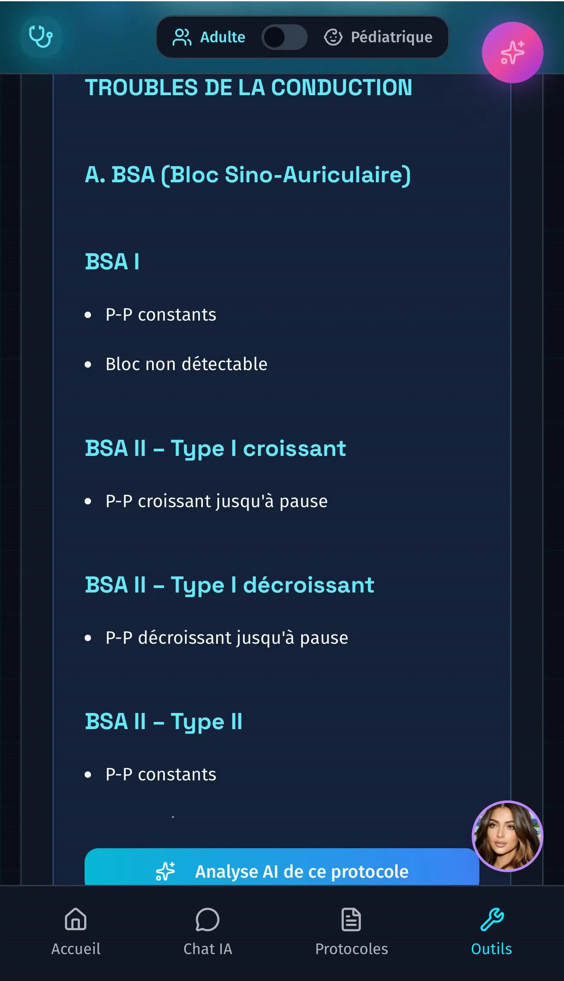Tap the house icon above Accueil
The height and width of the screenshot is (981, 564).
pos(76,919)
